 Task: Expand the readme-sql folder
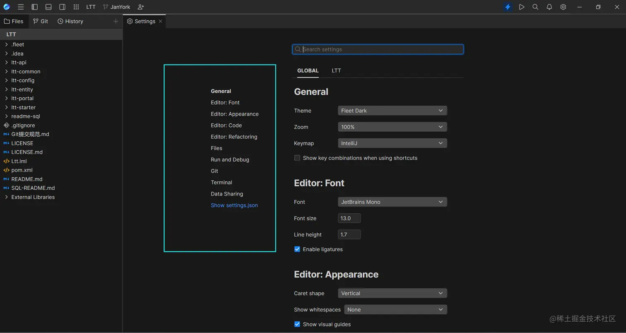pyautogui.click(x=6, y=116)
